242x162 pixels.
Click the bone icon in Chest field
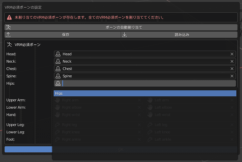point(58,69)
